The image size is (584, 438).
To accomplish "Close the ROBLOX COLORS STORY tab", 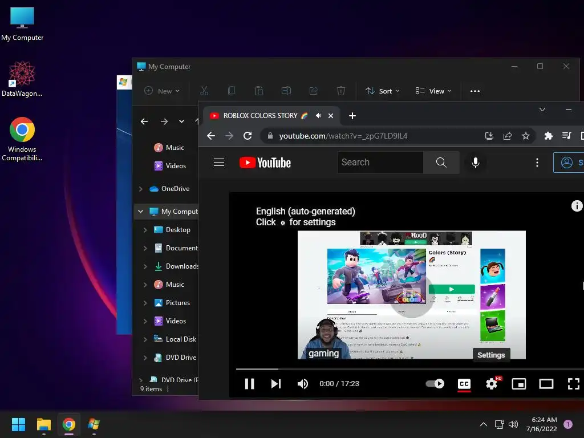I will click(330, 116).
